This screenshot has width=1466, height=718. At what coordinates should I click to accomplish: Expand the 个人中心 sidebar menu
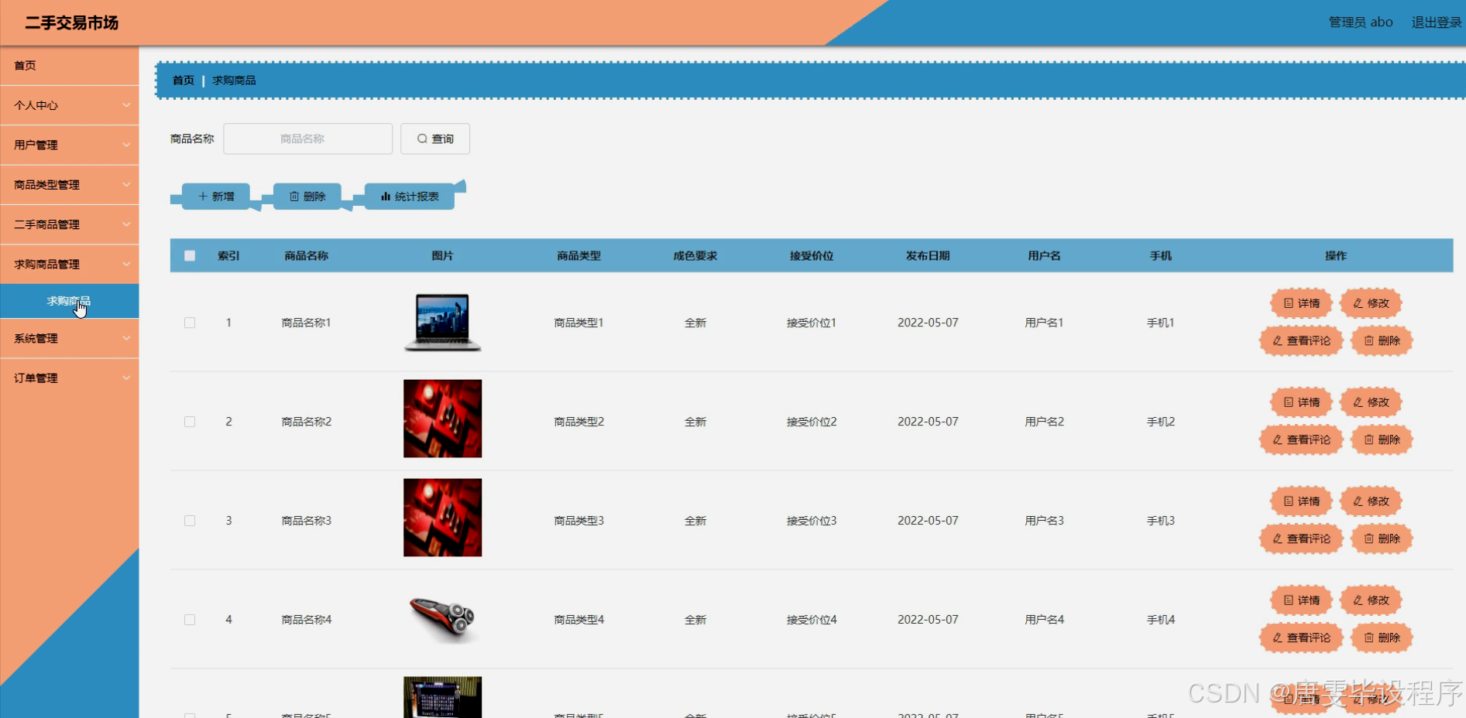pos(70,105)
